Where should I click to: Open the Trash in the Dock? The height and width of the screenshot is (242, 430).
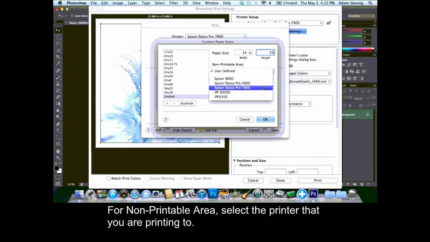point(352,194)
